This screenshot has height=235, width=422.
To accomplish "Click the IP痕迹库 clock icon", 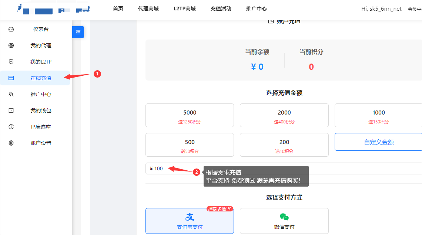I will pos(10,127).
